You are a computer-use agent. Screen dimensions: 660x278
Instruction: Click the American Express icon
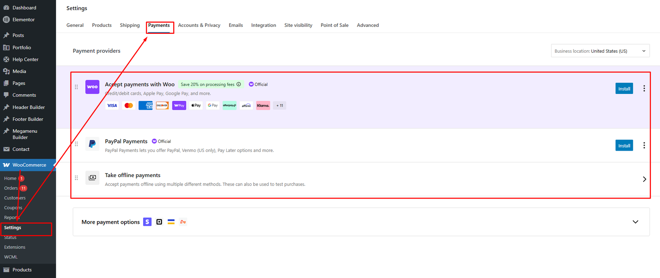point(146,105)
